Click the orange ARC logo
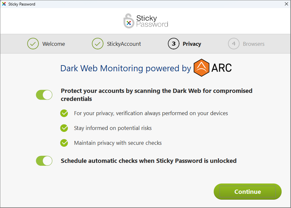Screen dimensions: 291x208 (x=201, y=67)
